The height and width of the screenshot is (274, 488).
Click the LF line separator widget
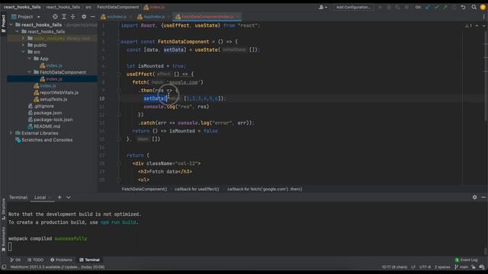point(413,267)
